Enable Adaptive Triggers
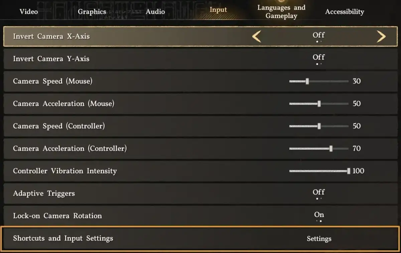The image size is (401, 253). 318,193
